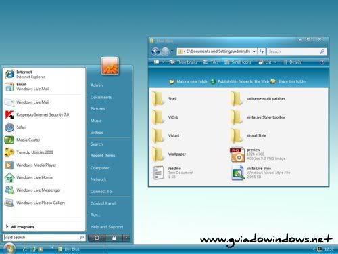Open Admin personal folder
338x254 pixels.
coord(97,85)
